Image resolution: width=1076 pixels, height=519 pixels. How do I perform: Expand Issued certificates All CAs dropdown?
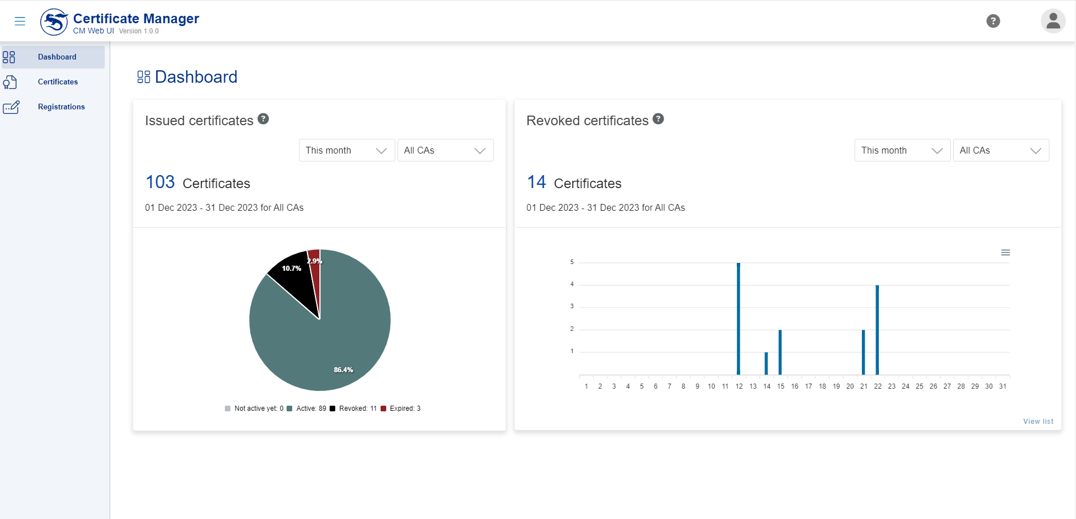445,150
